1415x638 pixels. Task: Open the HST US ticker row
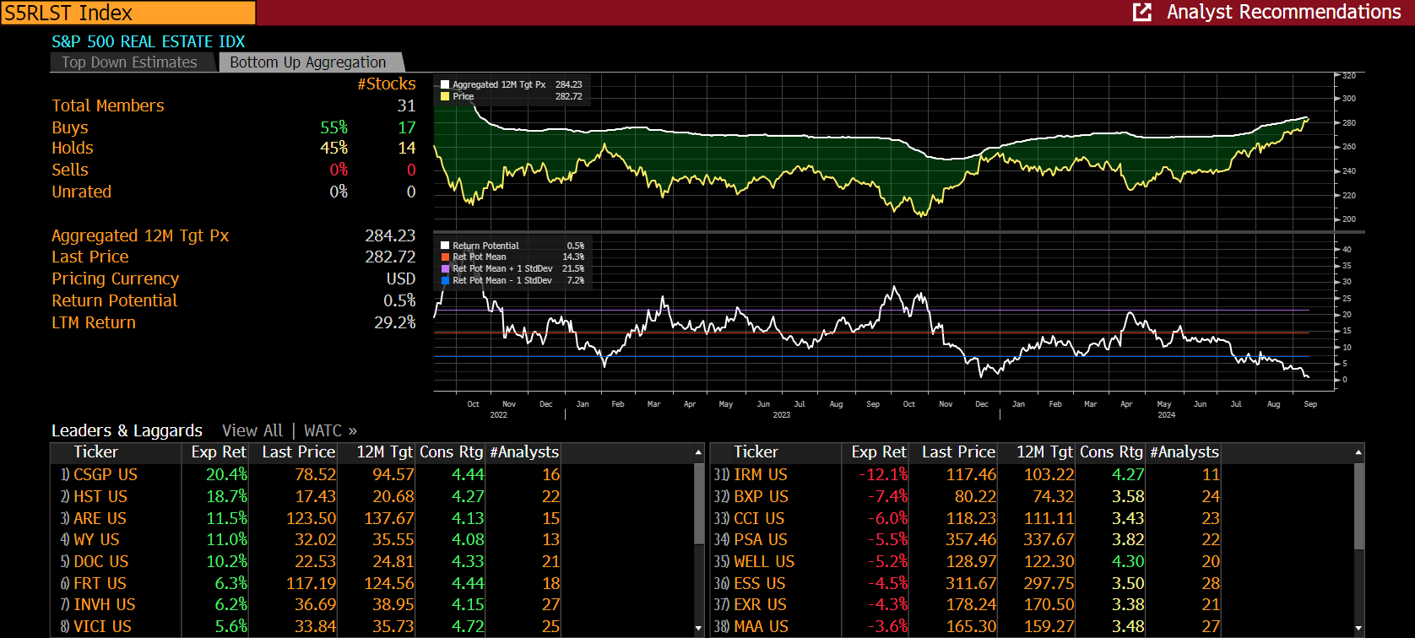(100, 497)
